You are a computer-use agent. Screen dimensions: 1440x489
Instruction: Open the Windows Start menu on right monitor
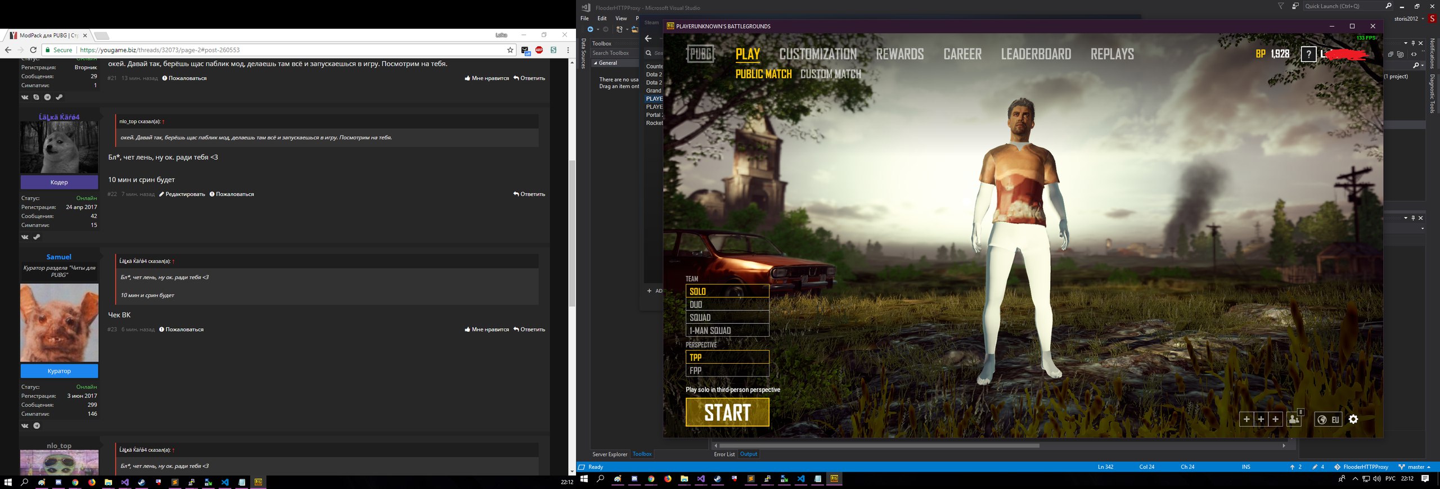tap(584, 479)
